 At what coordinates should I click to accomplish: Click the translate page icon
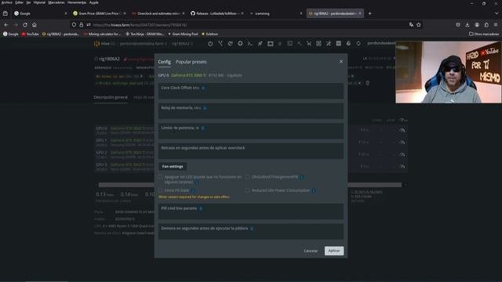(411, 24)
